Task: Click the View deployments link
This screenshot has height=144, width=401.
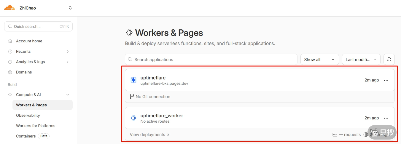Action: click(149, 135)
